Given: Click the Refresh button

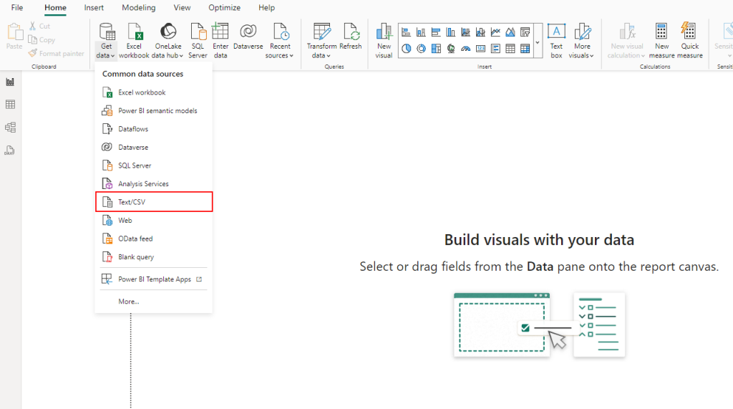Looking at the screenshot, I should pyautogui.click(x=351, y=37).
